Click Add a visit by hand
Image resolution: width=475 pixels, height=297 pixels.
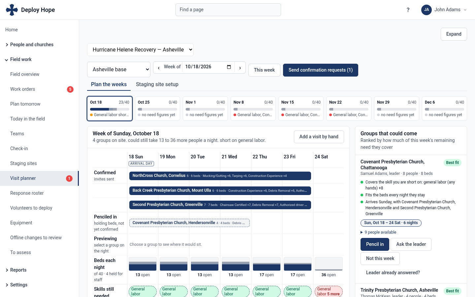pyautogui.click(x=319, y=137)
